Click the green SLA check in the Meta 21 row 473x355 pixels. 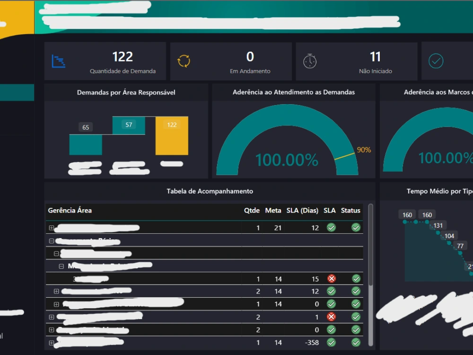(x=332, y=227)
